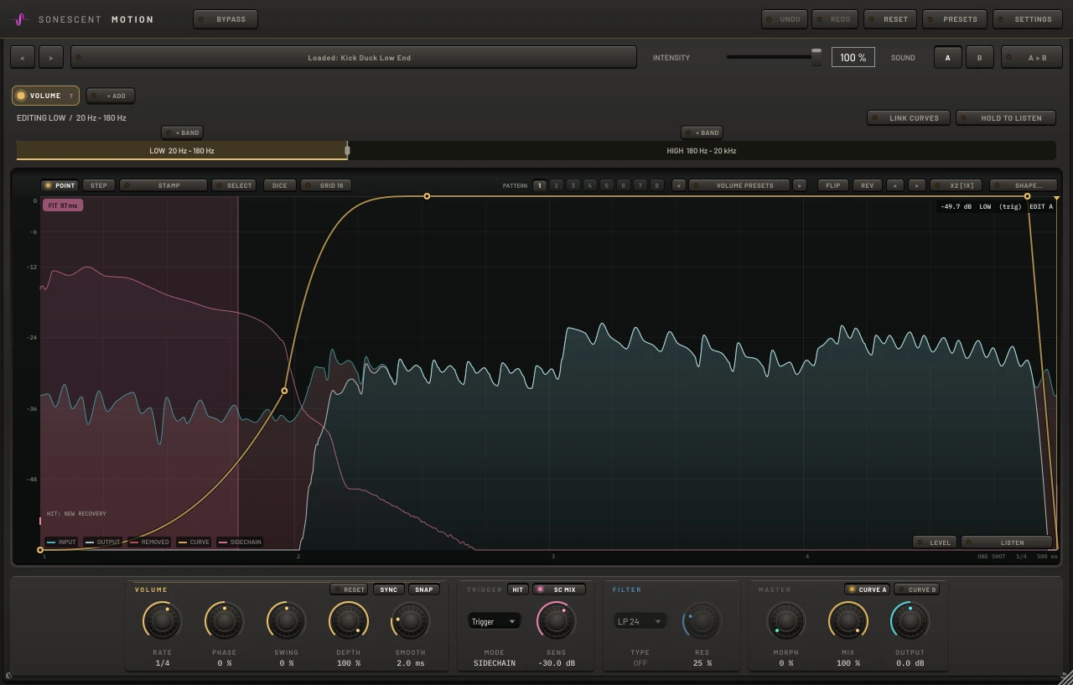The width and height of the screenshot is (1073, 685).
Task: Open the Shape... menu
Action: pyautogui.click(x=1023, y=185)
